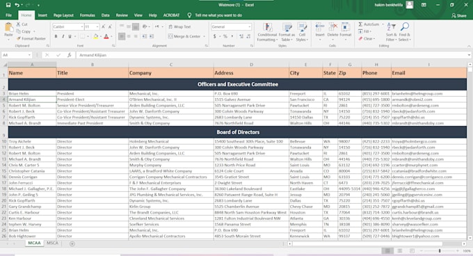473x256 pixels.
Task: Open the Calibri font name dropdown
Action: 82,27
